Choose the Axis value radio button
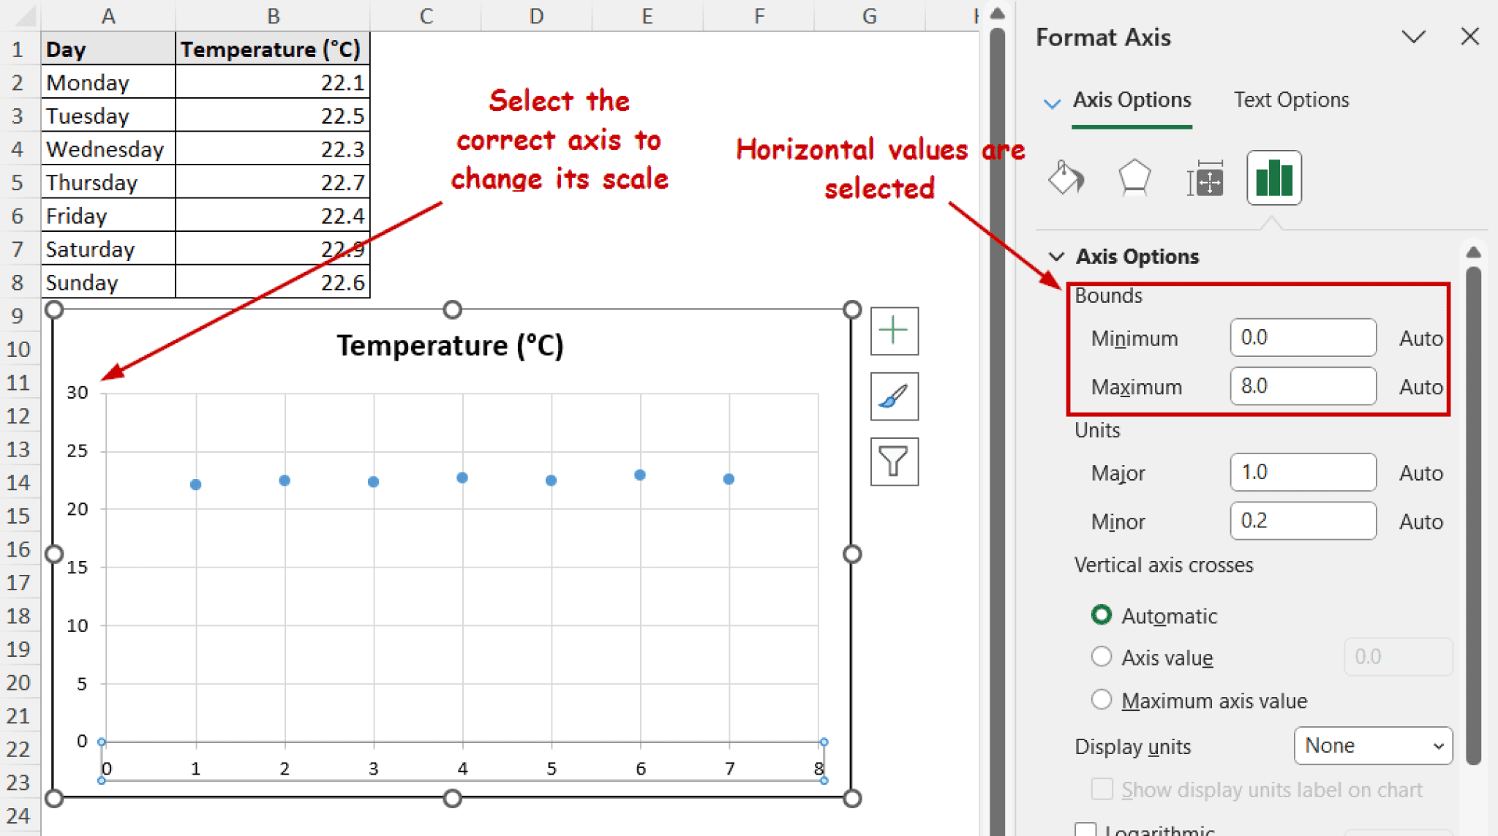1498x836 pixels. click(x=1102, y=657)
